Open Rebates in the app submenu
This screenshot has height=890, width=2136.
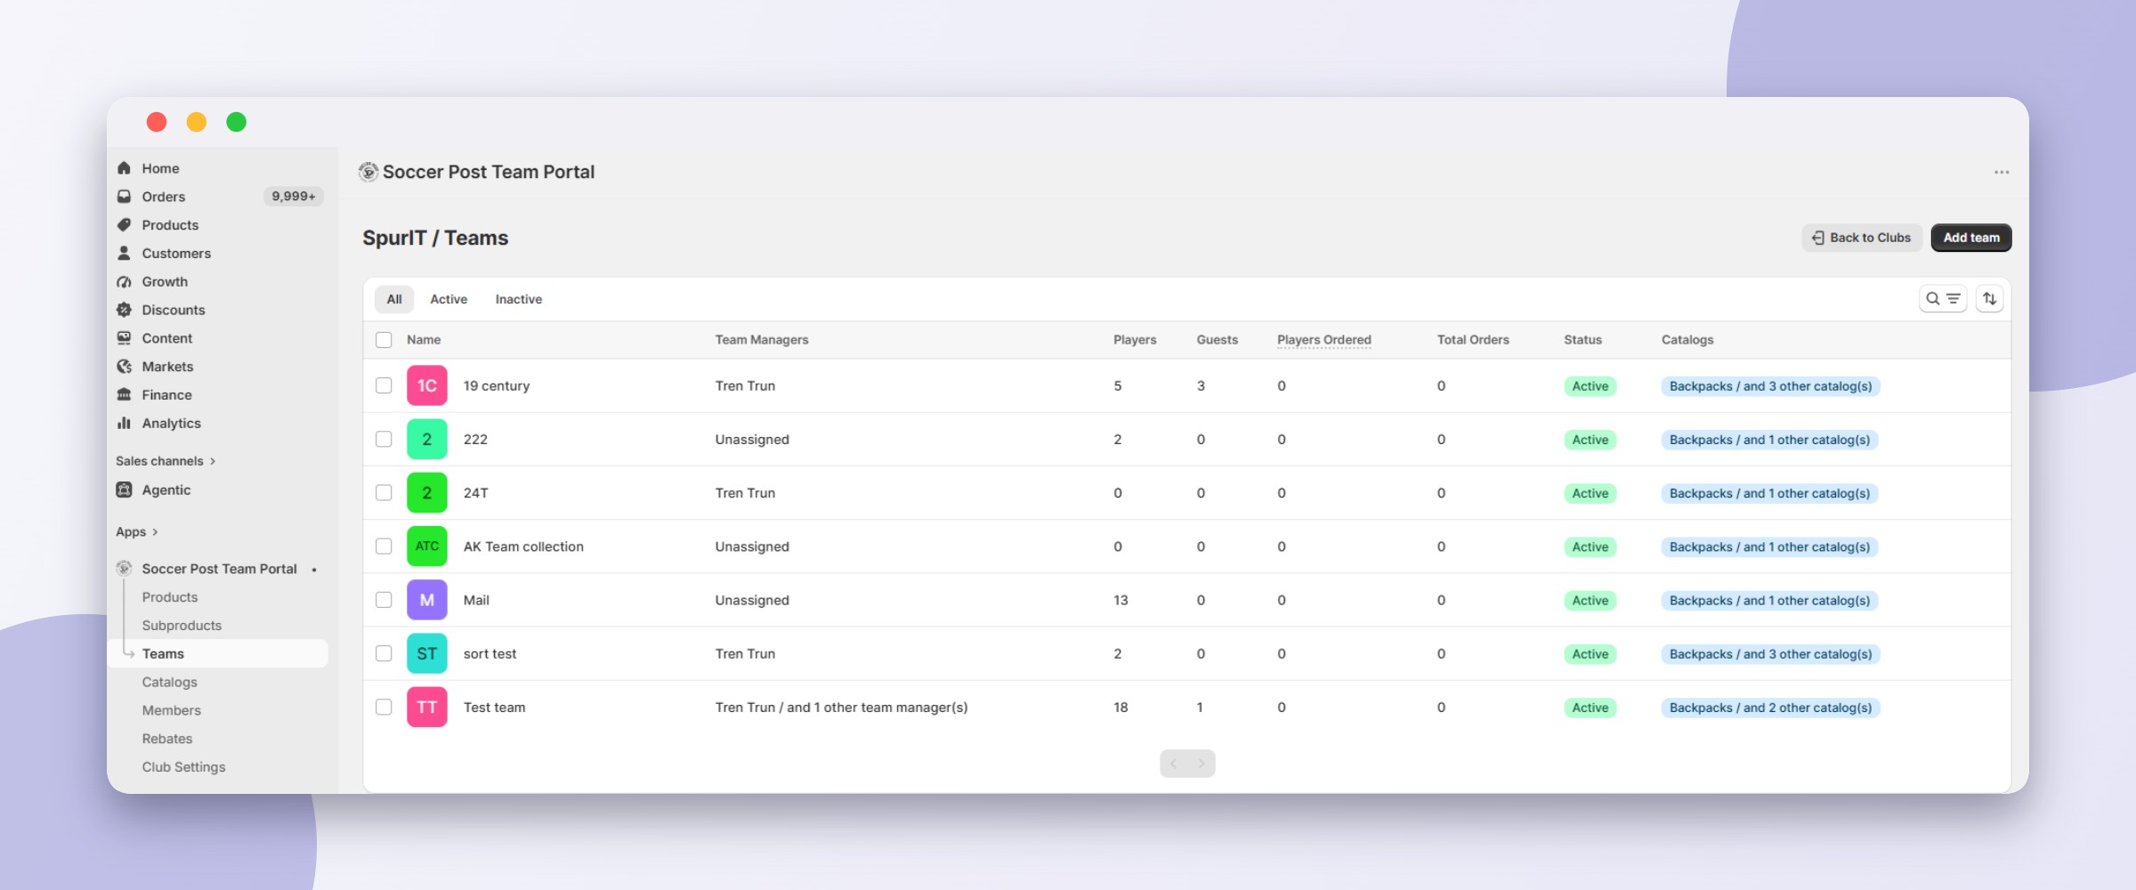(167, 739)
